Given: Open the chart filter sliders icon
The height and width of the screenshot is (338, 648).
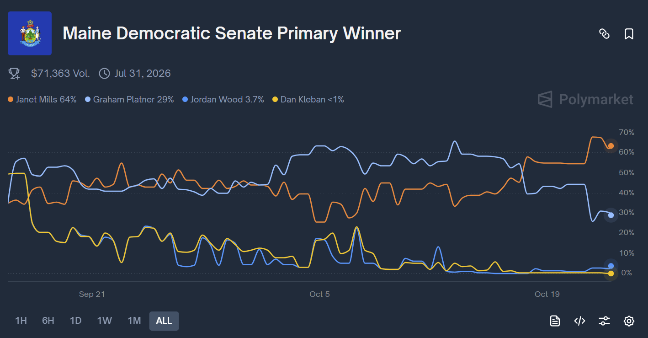Looking at the screenshot, I should tap(604, 321).
